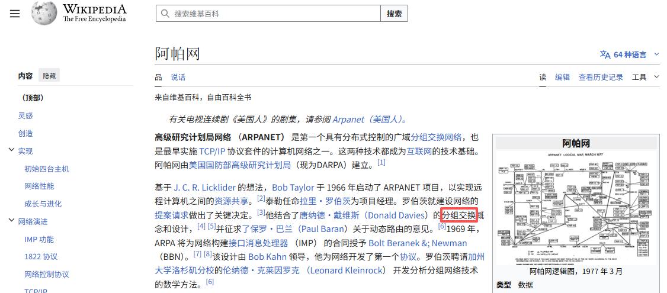Open the J. C. R. Licklider link
Screen dimensions: 667x293
(204, 188)
